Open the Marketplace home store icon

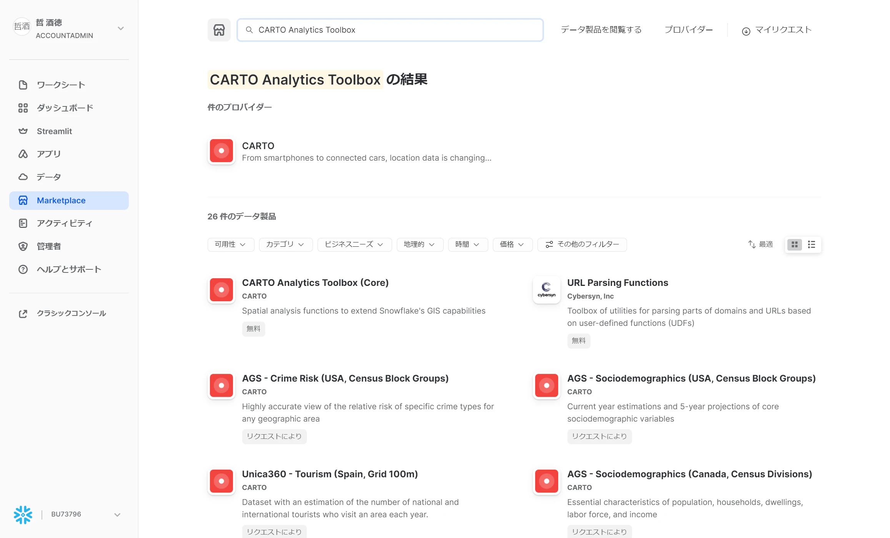219,30
